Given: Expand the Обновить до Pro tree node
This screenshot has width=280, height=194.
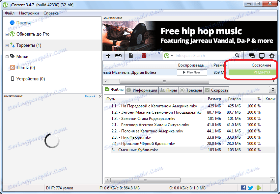Looking at the screenshot, I should 7,34.
